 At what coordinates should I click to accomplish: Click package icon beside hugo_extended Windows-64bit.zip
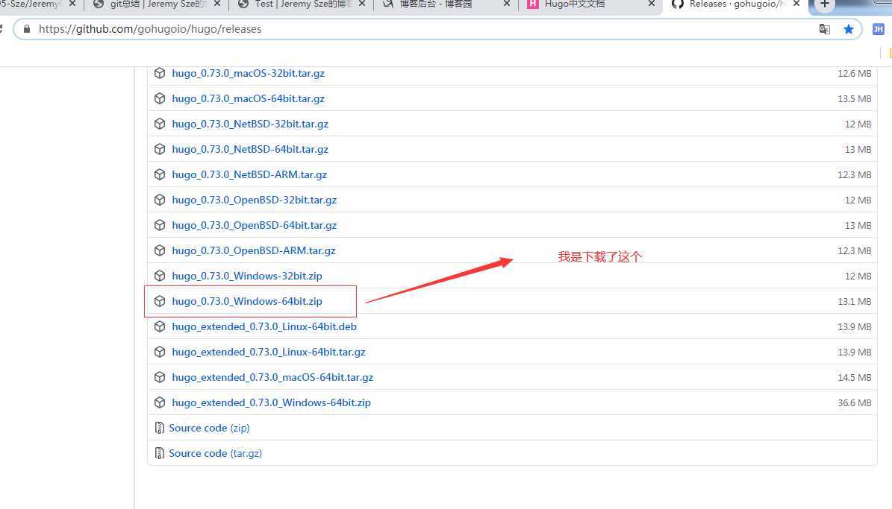point(160,402)
